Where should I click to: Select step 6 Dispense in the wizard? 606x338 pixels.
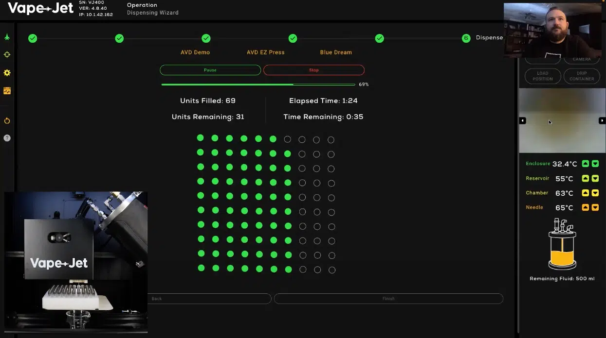click(466, 38)
